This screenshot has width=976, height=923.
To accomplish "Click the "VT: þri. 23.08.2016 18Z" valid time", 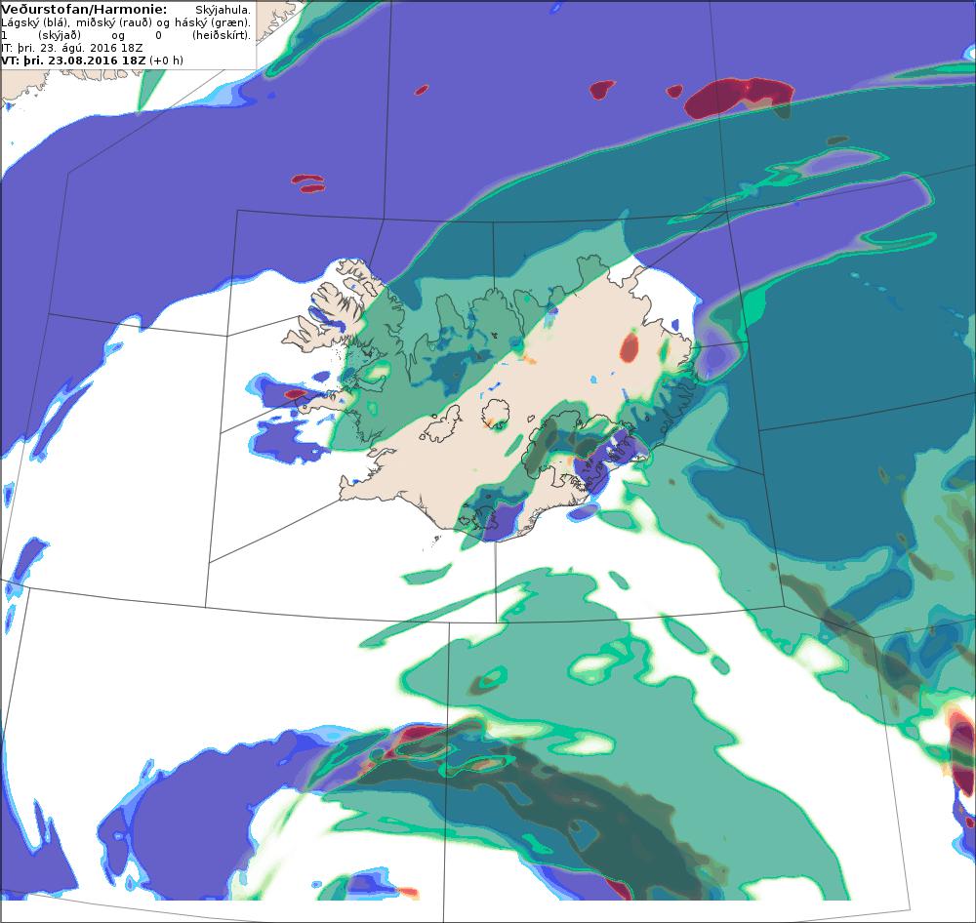I will (73, 60).
